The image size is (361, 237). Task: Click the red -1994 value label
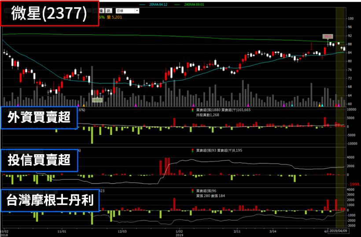[x=354, y=184]
